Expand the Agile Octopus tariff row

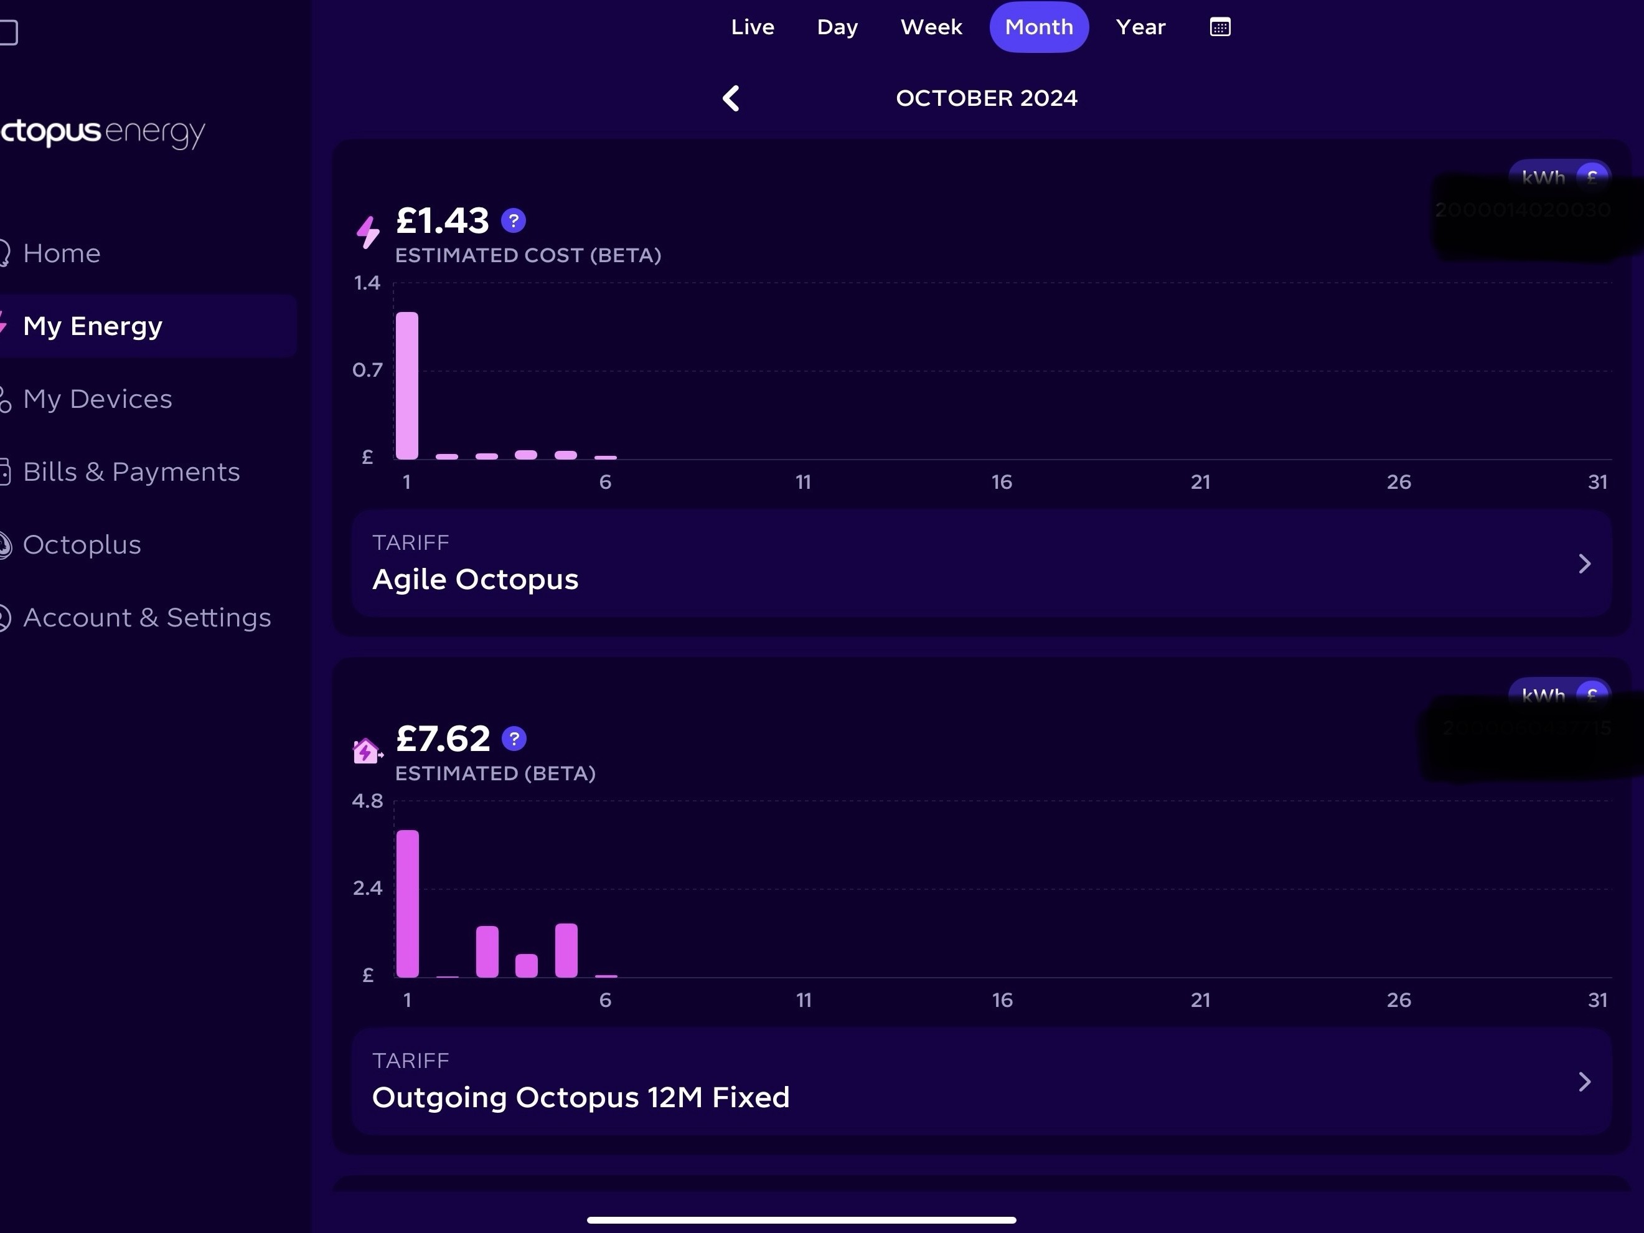[981, 563]
